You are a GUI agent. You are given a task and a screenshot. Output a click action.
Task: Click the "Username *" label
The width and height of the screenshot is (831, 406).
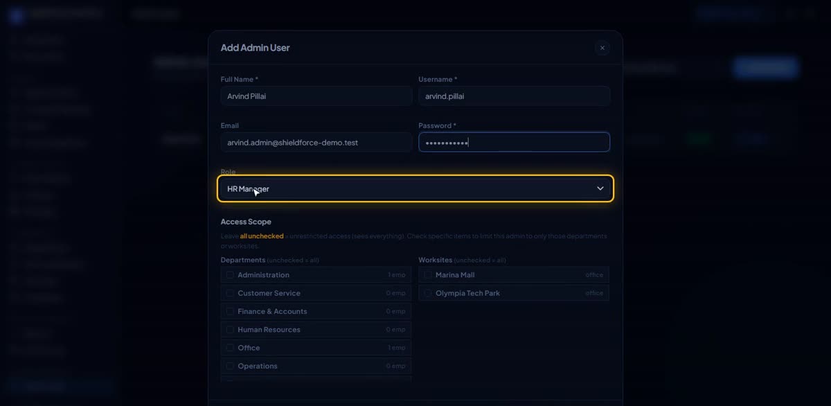pos(438,80)
